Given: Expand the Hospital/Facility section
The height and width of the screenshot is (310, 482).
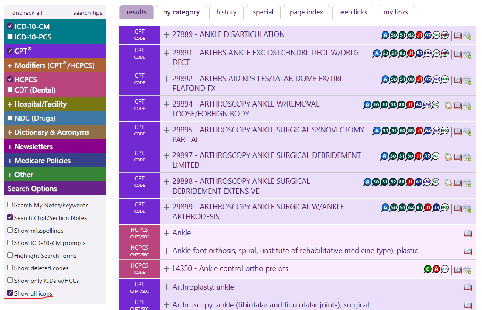Looking at the screenshot, I should (x=40, y=104).
